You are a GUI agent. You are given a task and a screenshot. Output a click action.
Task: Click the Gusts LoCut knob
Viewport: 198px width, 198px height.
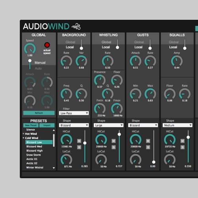tap(135, 160)
